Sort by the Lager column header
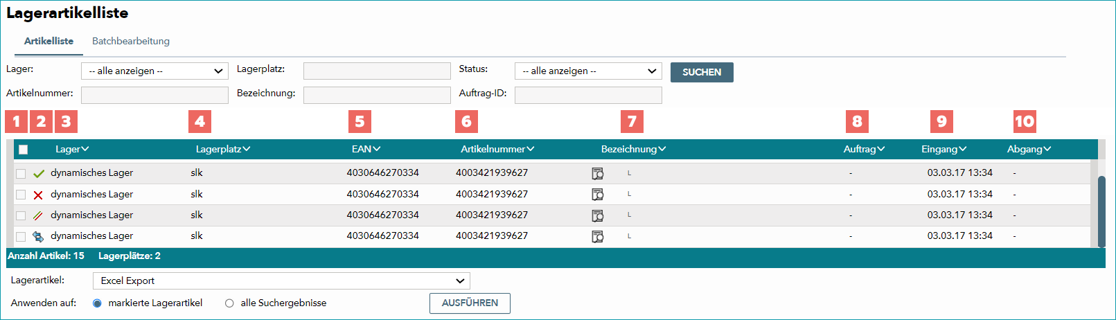The width and height of the screenshot is (1116, 320). click(72, 149)
